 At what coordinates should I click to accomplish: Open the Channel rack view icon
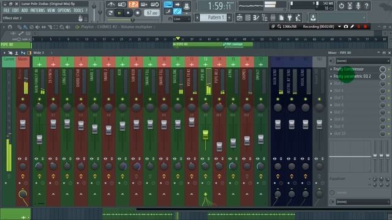click(247, 18)
